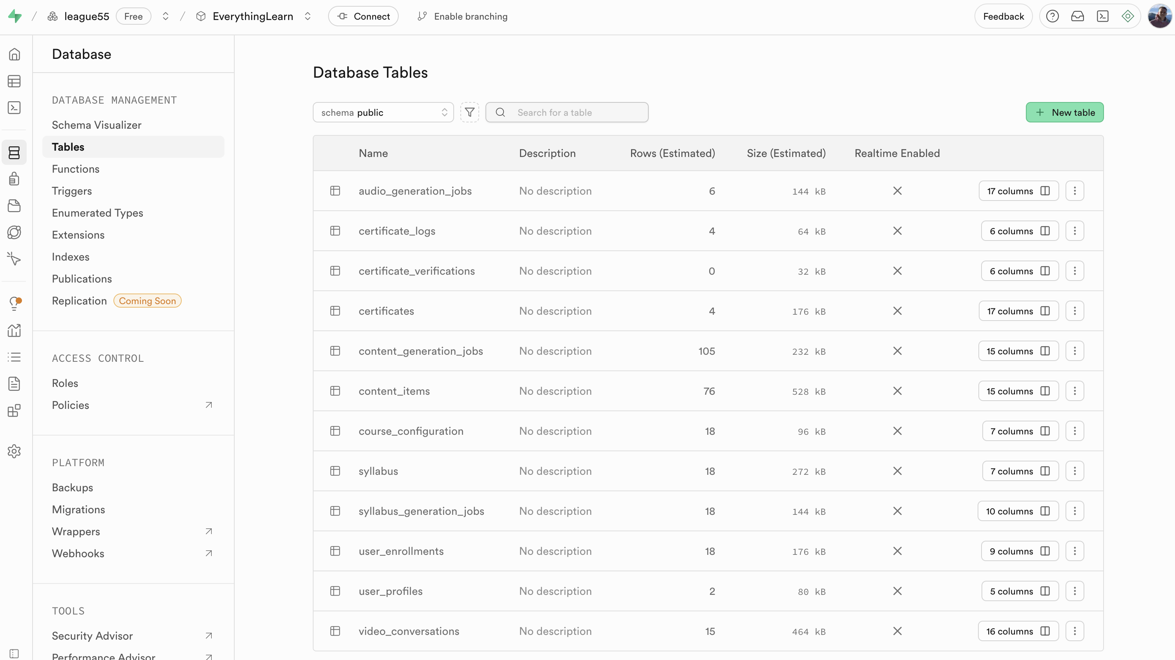The image size is (1175, 660).
Task: Expand the league55 organization switcher
Action: (166, 16)
